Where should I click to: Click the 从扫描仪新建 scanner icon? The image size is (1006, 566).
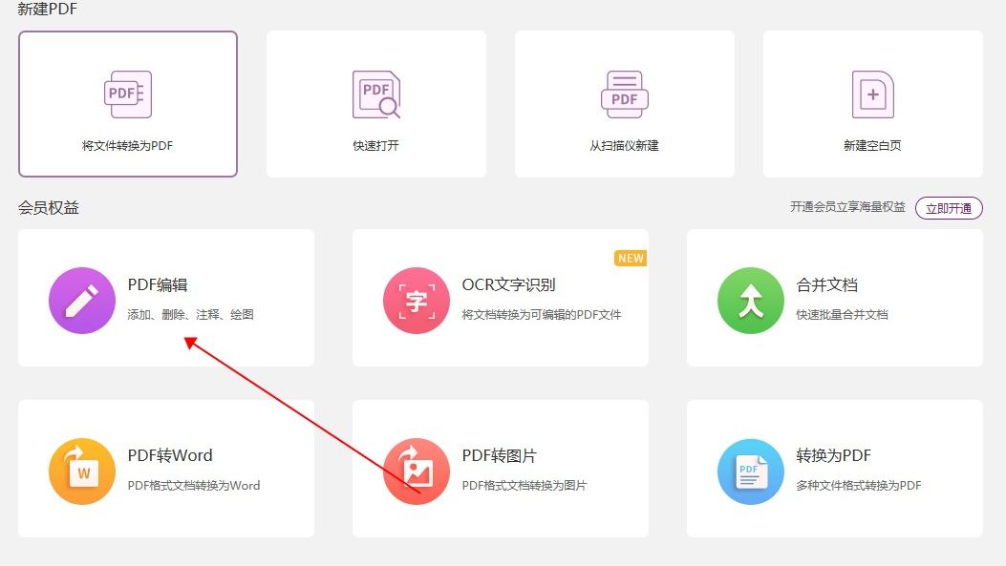coord(624,93)
